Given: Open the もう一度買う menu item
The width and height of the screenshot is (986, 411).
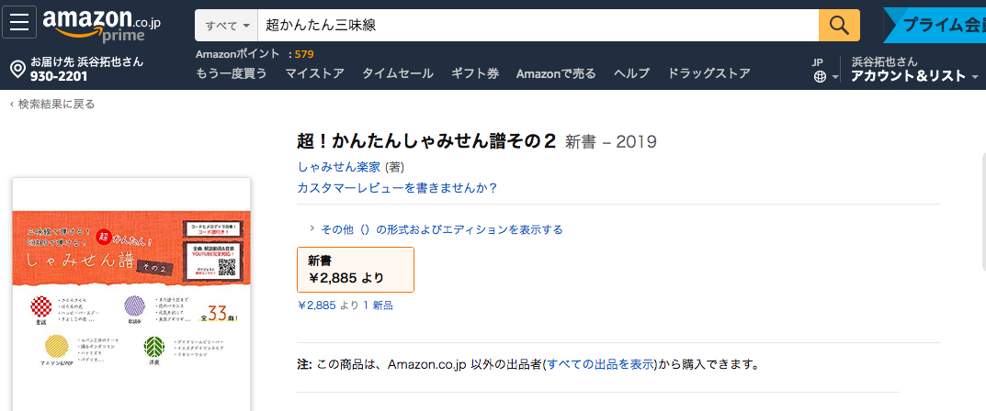Looking at the screenshot, I should (x=232, y=73).
